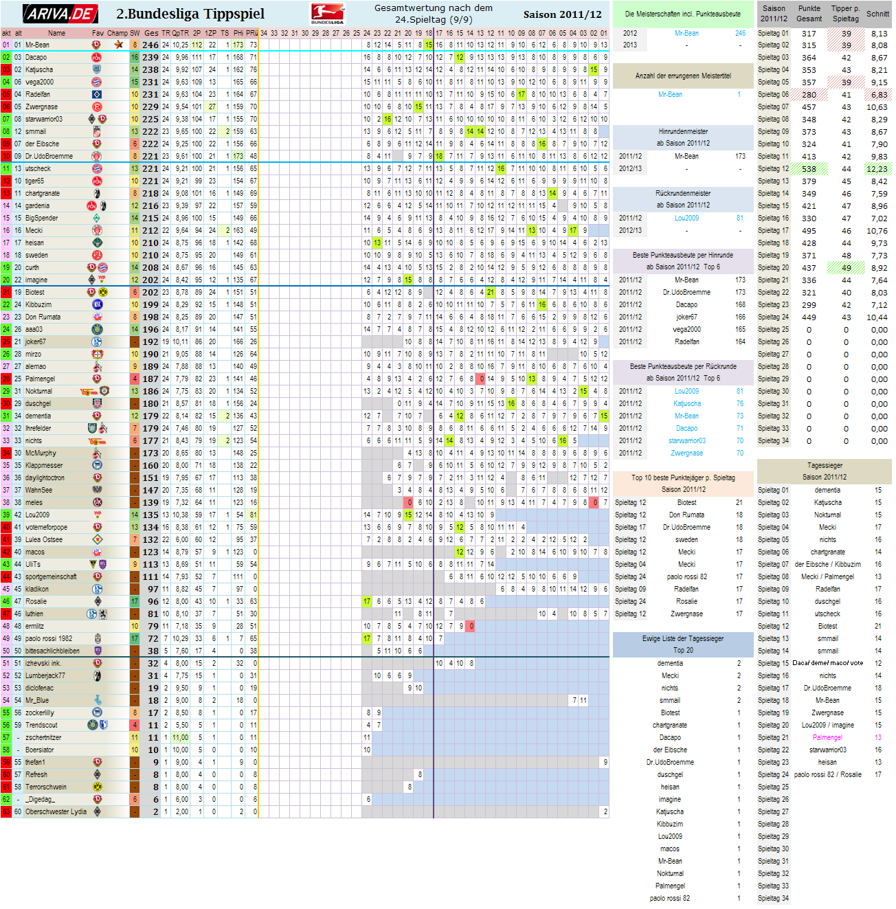This screenshot has width=896, height=909.
Task: Click the champion star icon beside Mr-Bean
Action: pyautogui.click(x=118, y=45)
